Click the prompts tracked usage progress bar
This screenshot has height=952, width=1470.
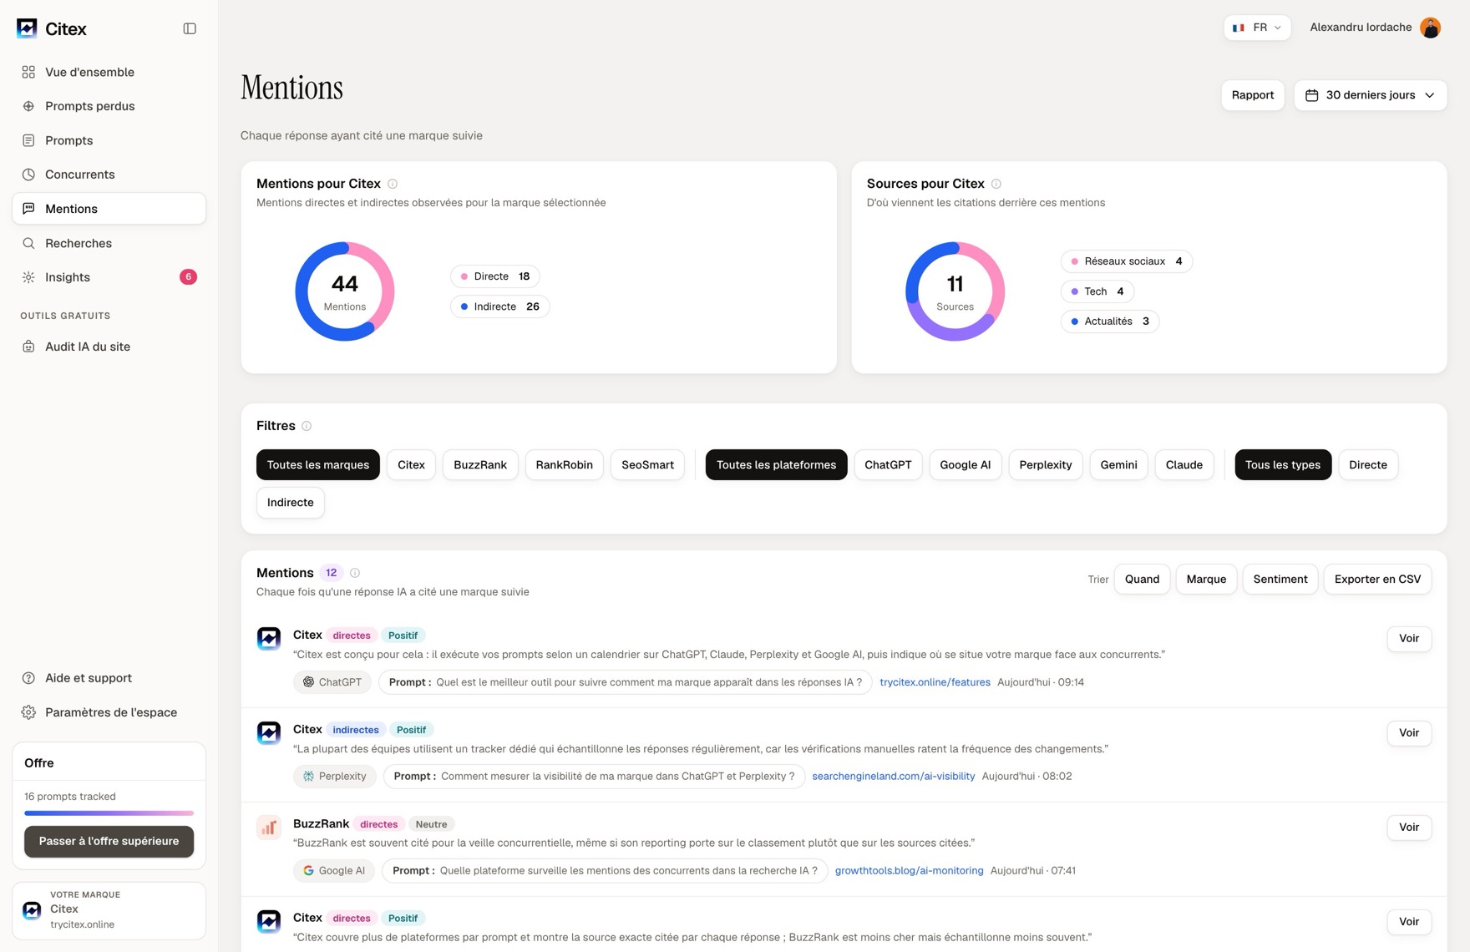(109, 813)
